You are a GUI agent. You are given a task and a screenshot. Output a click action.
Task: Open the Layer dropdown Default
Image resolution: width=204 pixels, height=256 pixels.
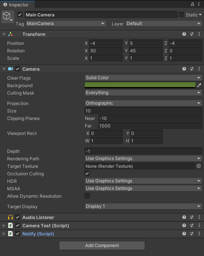pos(164,24)
